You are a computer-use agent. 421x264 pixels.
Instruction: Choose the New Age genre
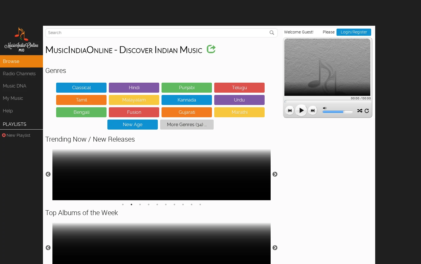click(x=133, y=124)
